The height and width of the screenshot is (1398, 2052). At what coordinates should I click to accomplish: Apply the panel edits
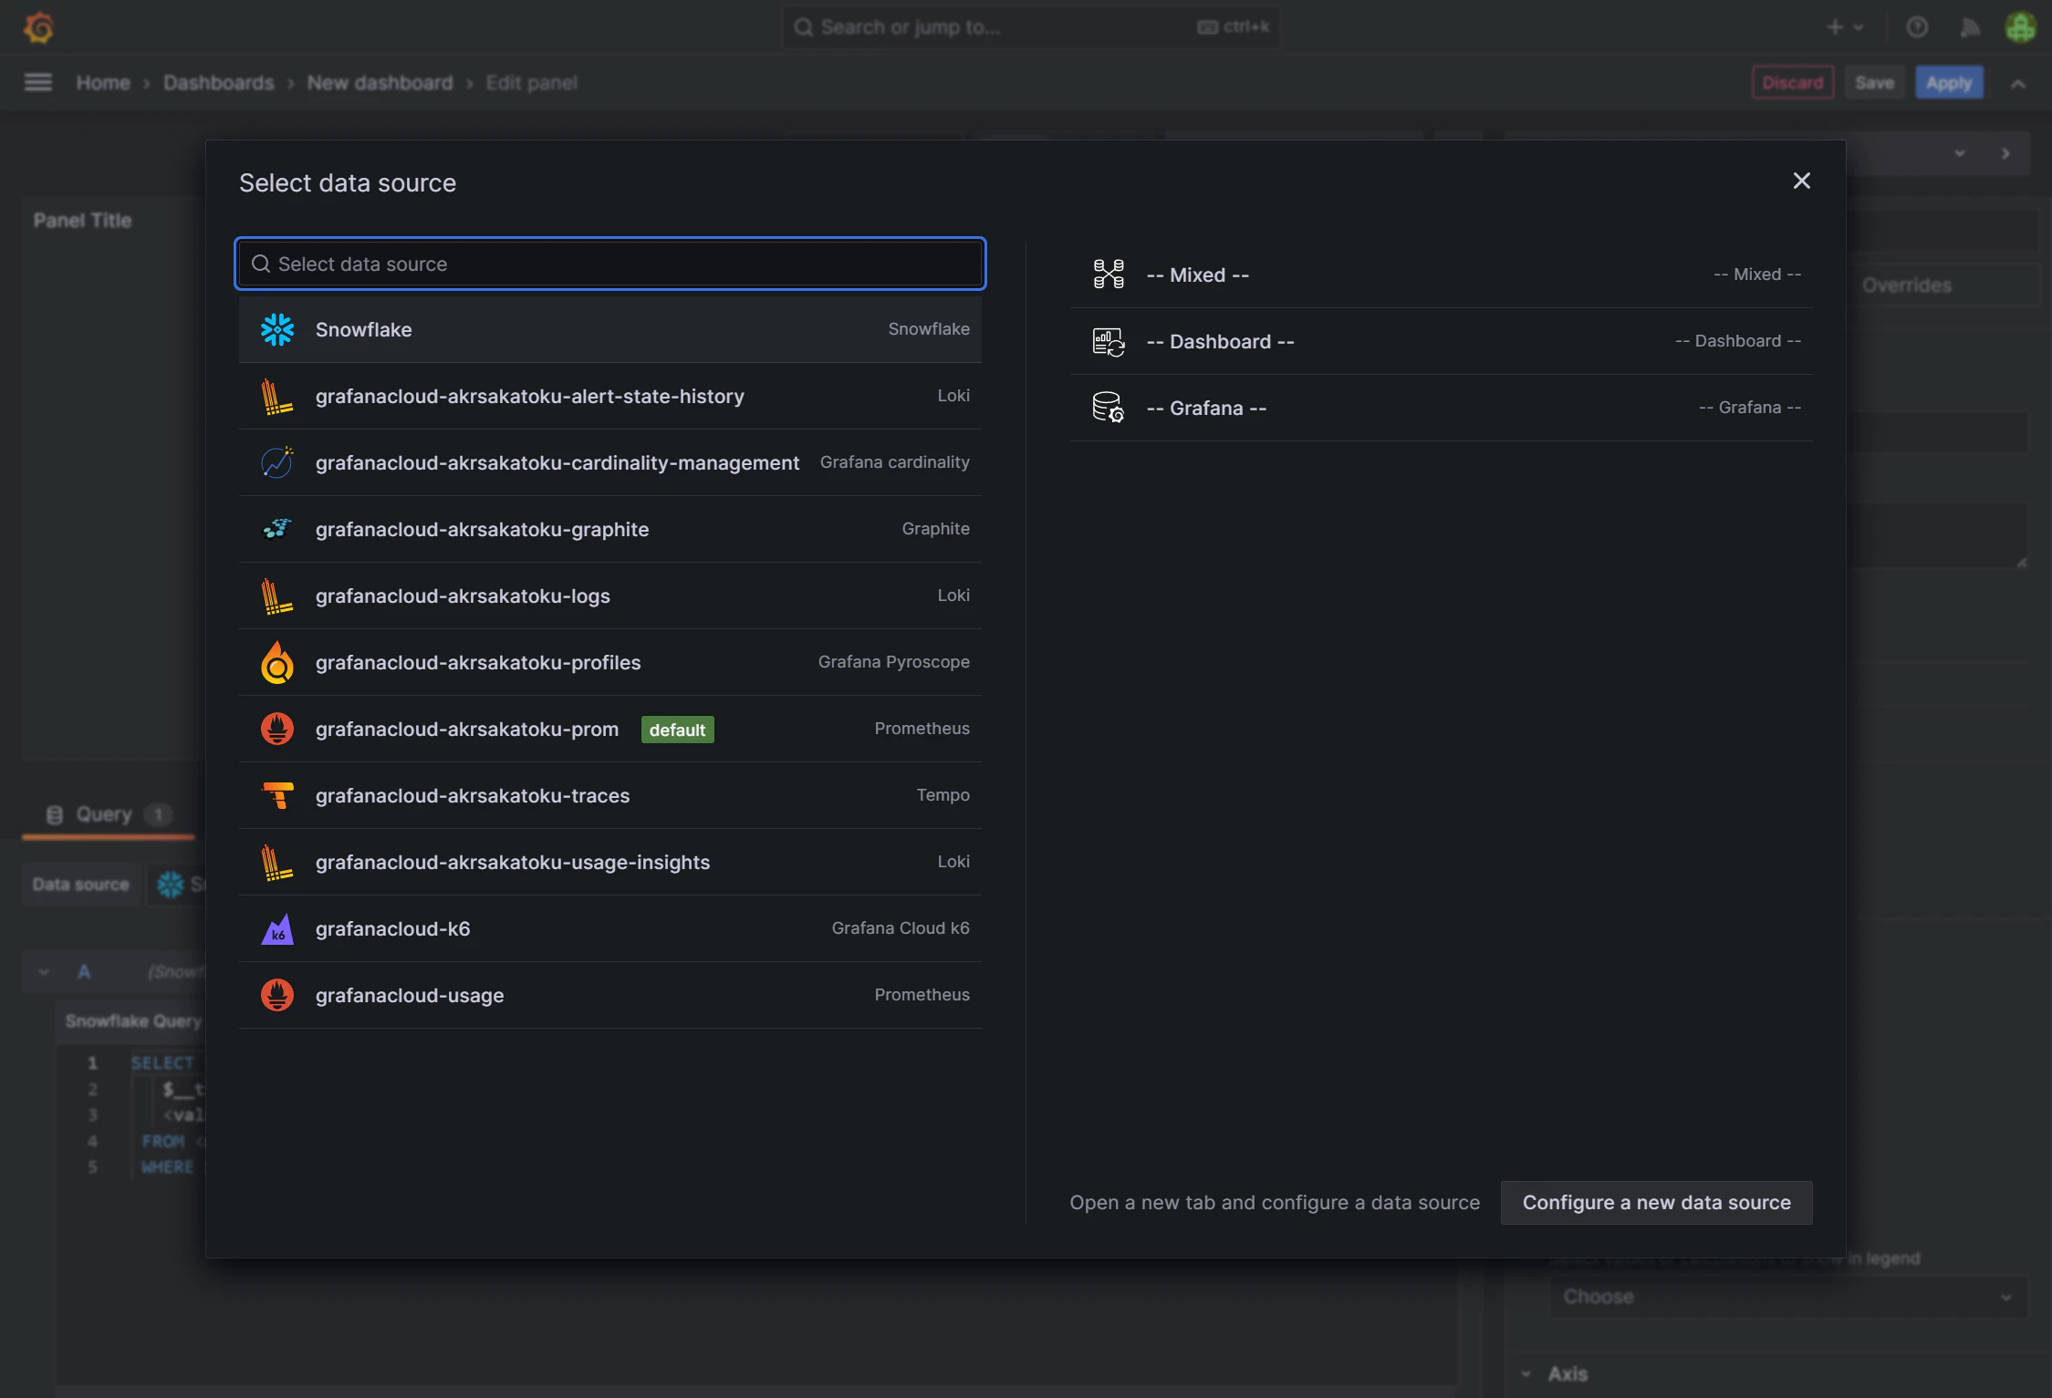(x=1949, y=83)
